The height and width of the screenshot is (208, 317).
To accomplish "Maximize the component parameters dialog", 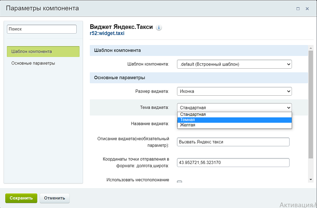I will [298, 9].
